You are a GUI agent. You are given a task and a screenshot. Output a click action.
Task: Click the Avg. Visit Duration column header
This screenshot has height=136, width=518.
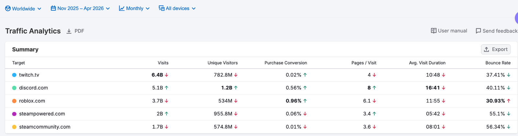[x=427, y=63]
